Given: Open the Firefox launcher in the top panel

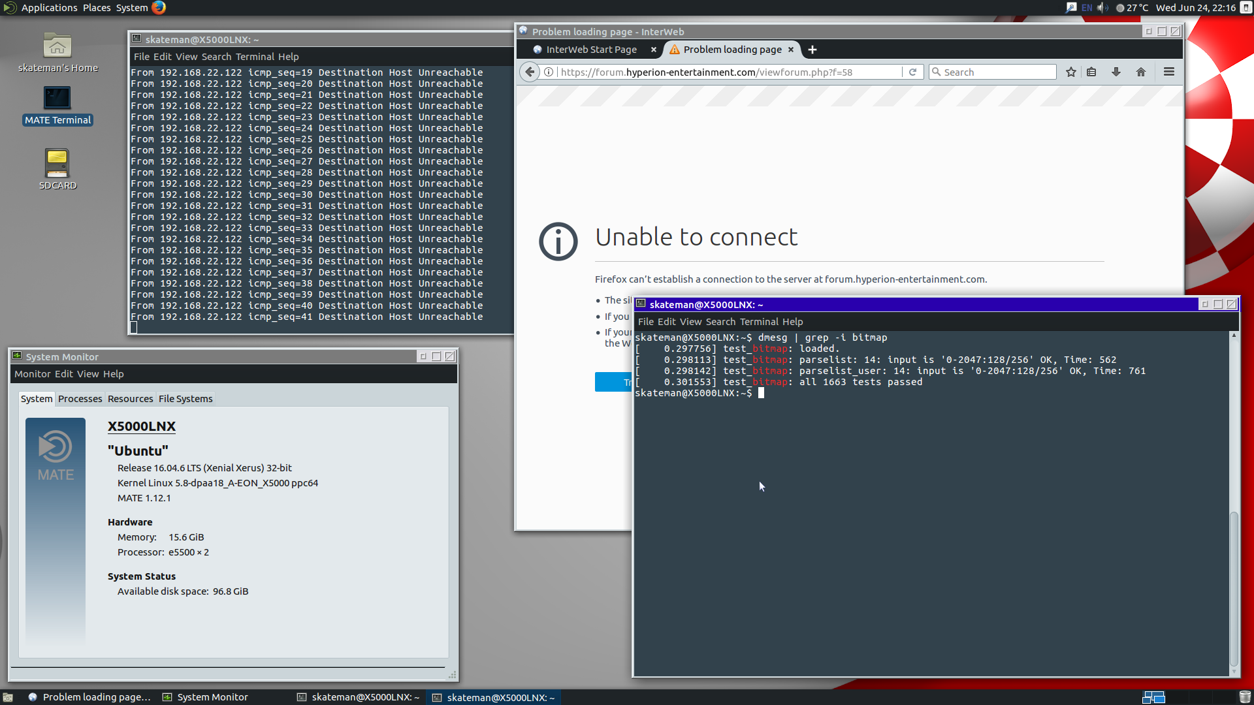Looking at the screenshot, I should [x=159, y=7].
